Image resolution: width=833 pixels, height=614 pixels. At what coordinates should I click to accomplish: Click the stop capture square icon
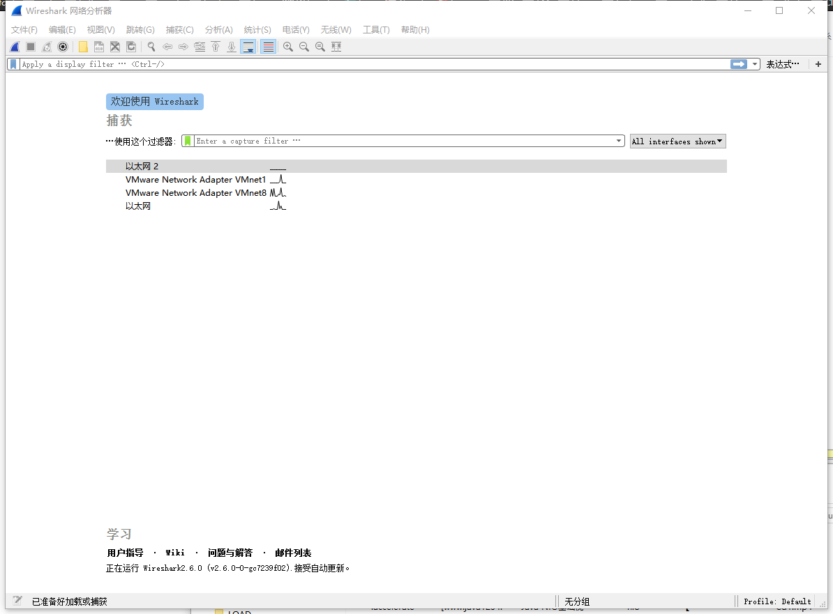31,47
